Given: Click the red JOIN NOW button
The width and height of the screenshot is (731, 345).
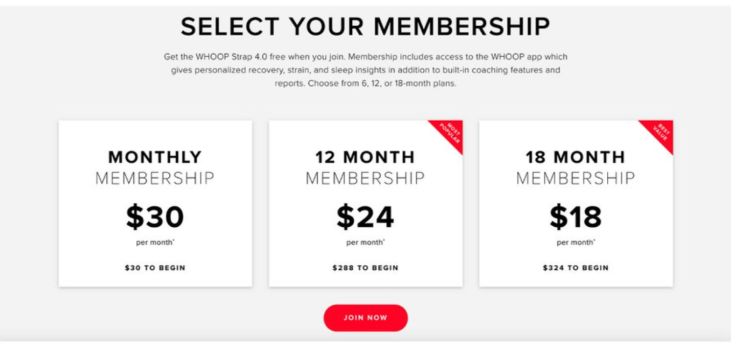Looking at the screenshot, I should click(365, 318).
